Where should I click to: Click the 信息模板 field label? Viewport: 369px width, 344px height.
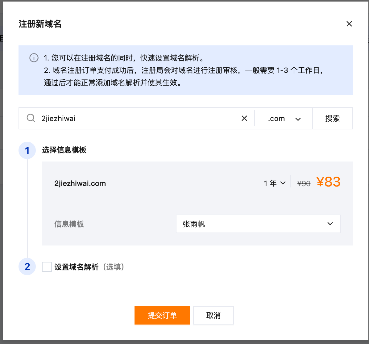click(69, 224)
